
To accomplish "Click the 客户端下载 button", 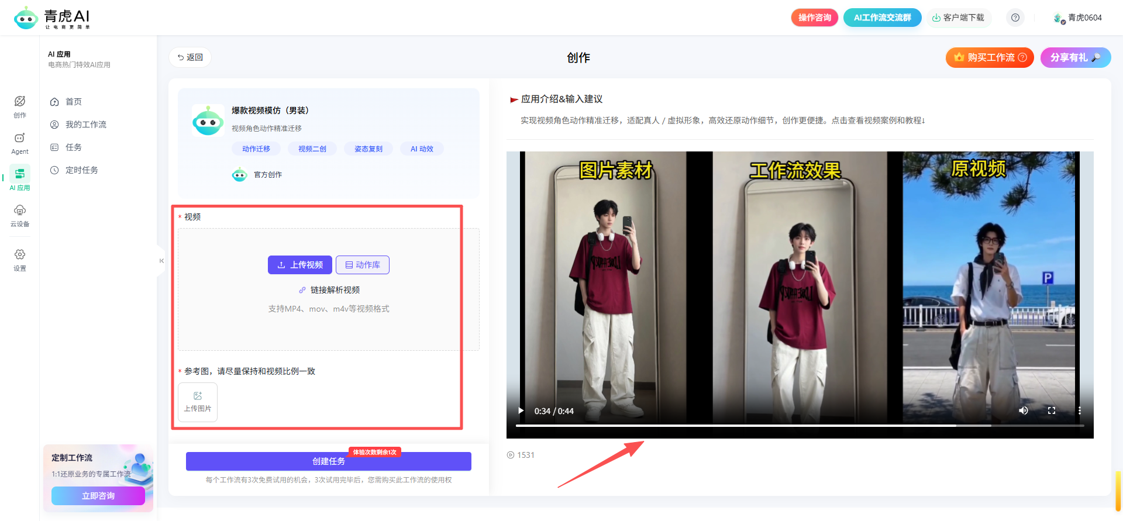I will point(958,18).
